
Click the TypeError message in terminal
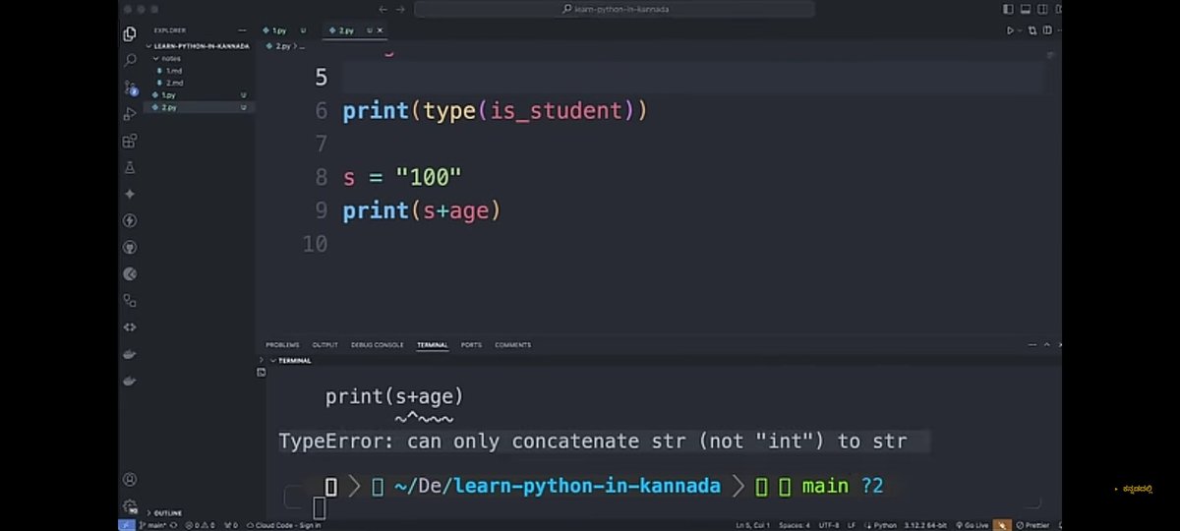593,442
